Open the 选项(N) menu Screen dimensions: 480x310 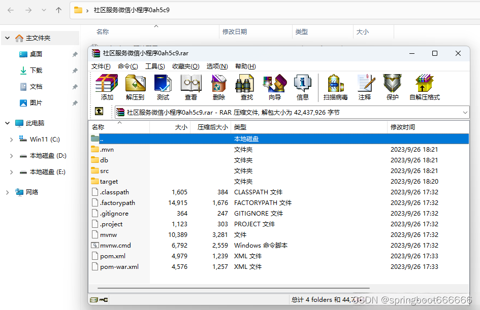pyautogui.click(x=217, y=66)
